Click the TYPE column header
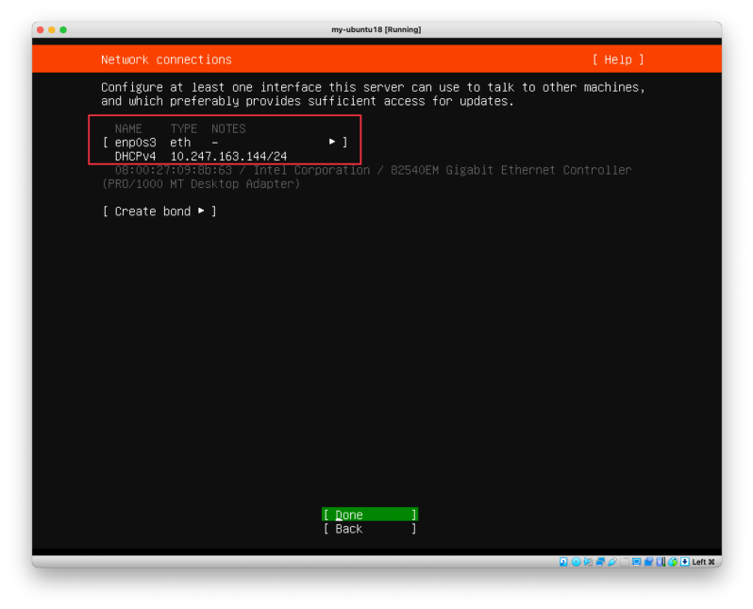This screenshot has width=753, height=609. coord(184,128)
